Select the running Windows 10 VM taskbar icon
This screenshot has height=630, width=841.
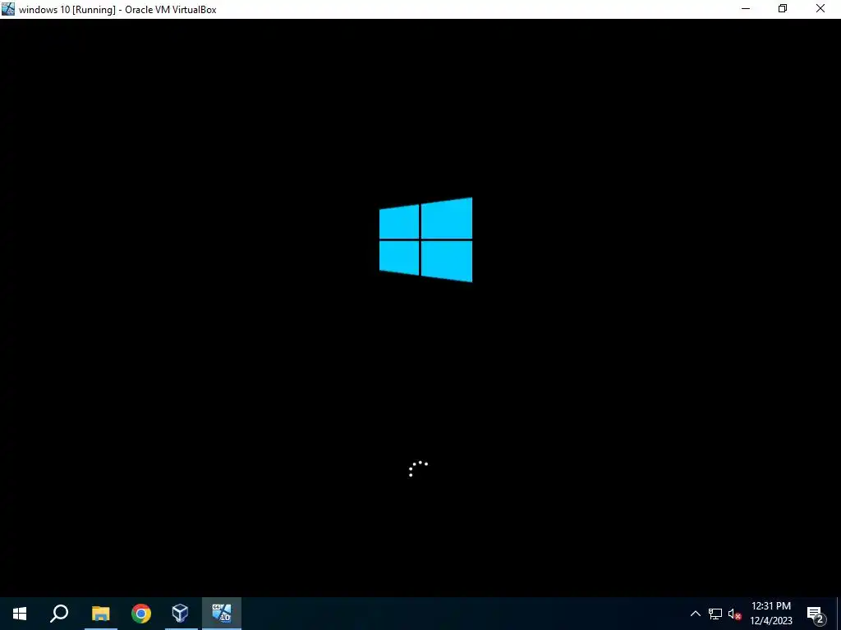[222, 614]
